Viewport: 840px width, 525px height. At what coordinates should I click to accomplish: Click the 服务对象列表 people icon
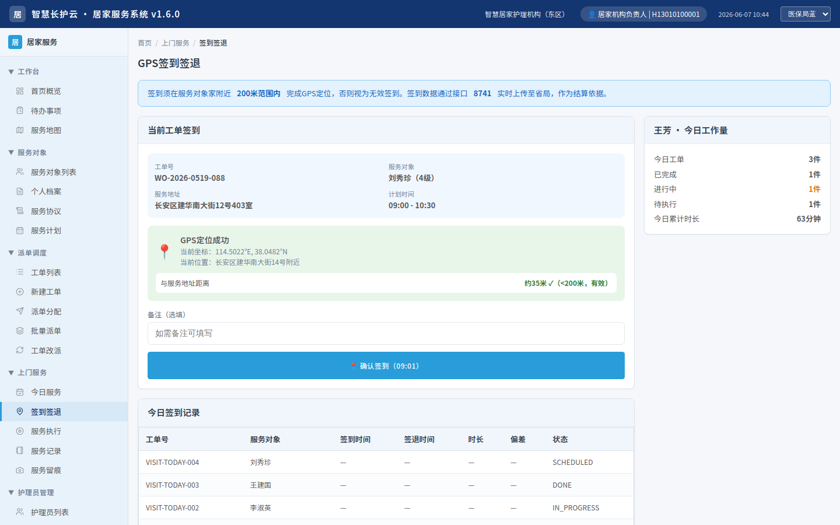(20, 172)
